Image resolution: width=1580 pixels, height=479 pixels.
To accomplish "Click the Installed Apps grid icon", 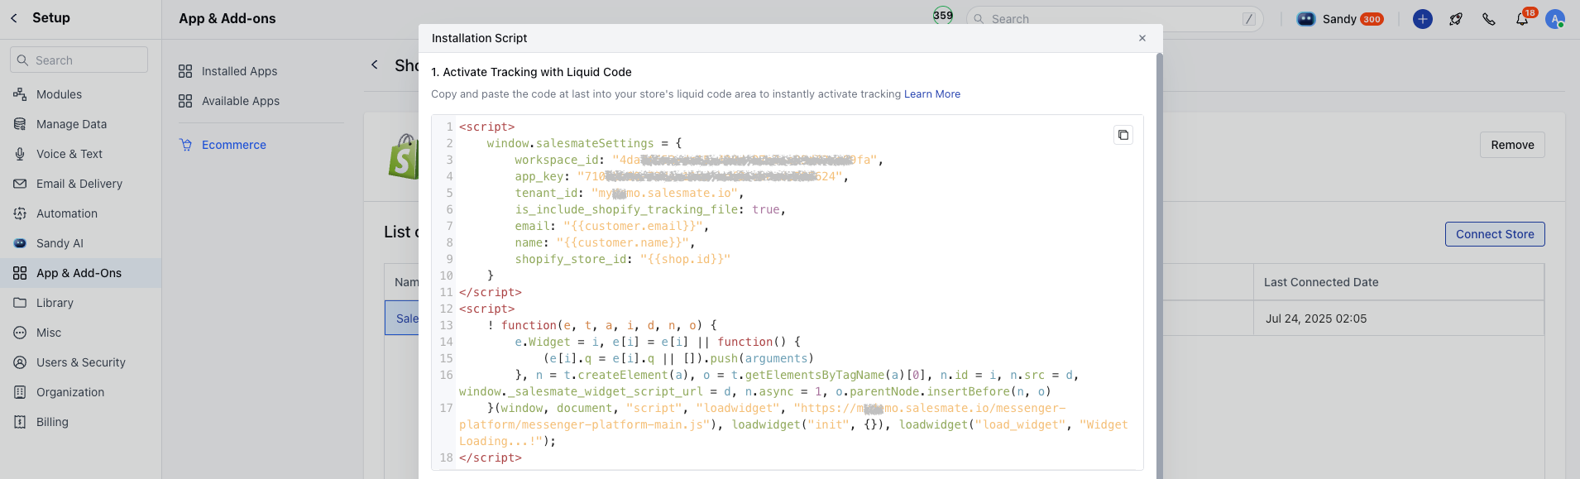I will tap(185, 71).
